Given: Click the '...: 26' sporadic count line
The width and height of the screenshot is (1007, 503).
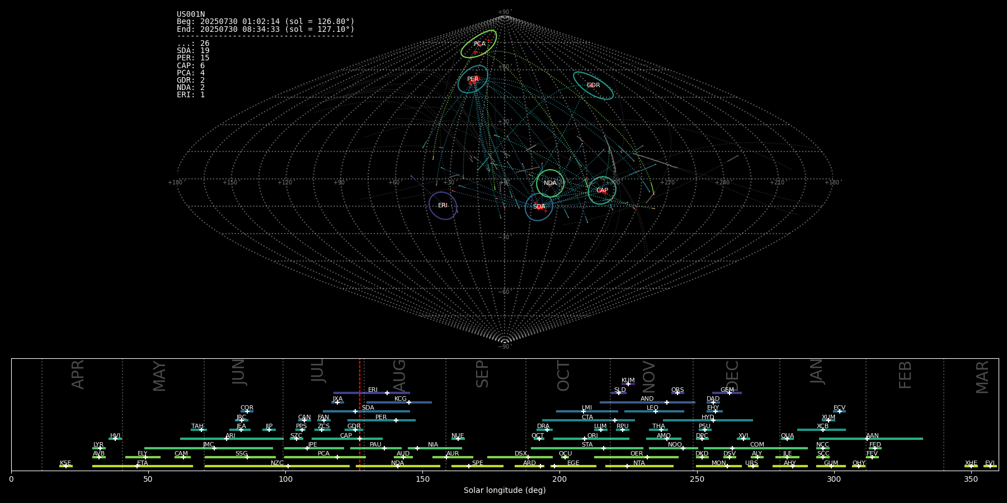Looking at the screenshot, I should point(193,44).
